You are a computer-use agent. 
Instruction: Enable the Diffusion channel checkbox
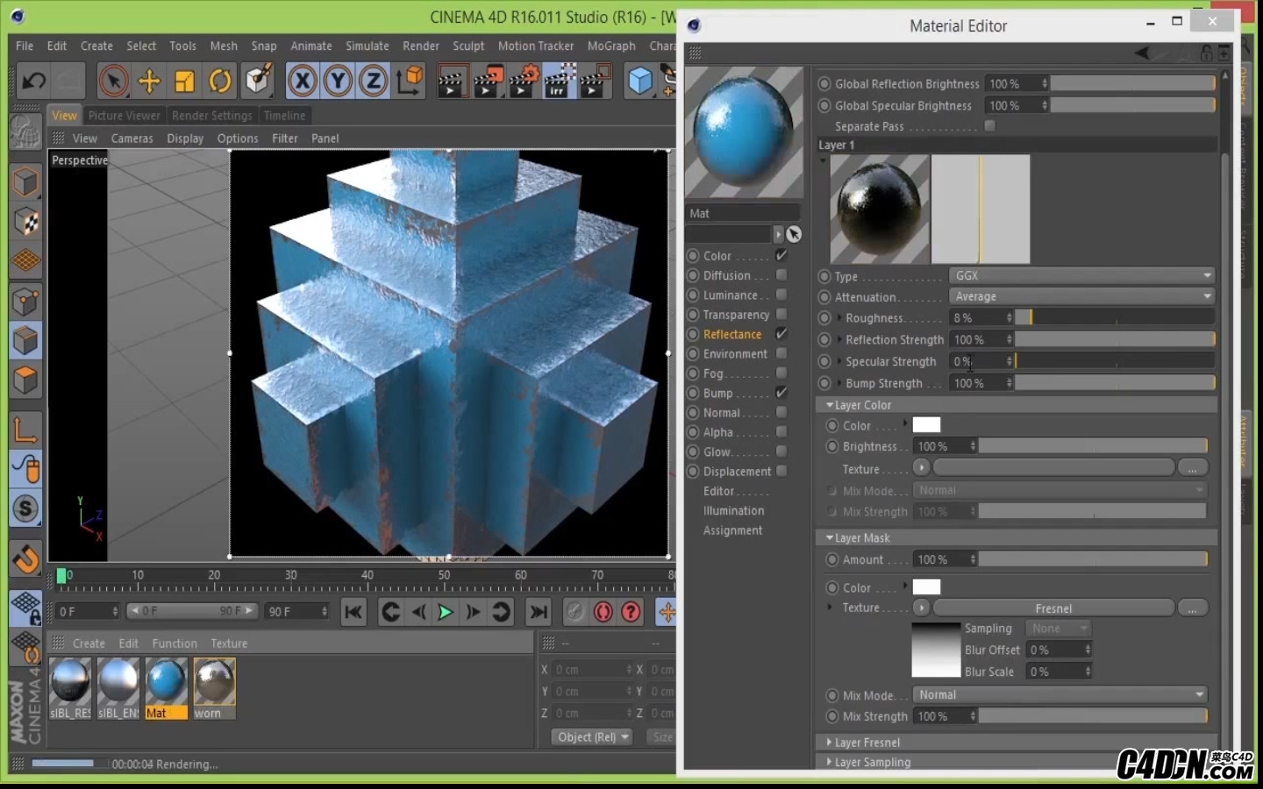[781, 275]
